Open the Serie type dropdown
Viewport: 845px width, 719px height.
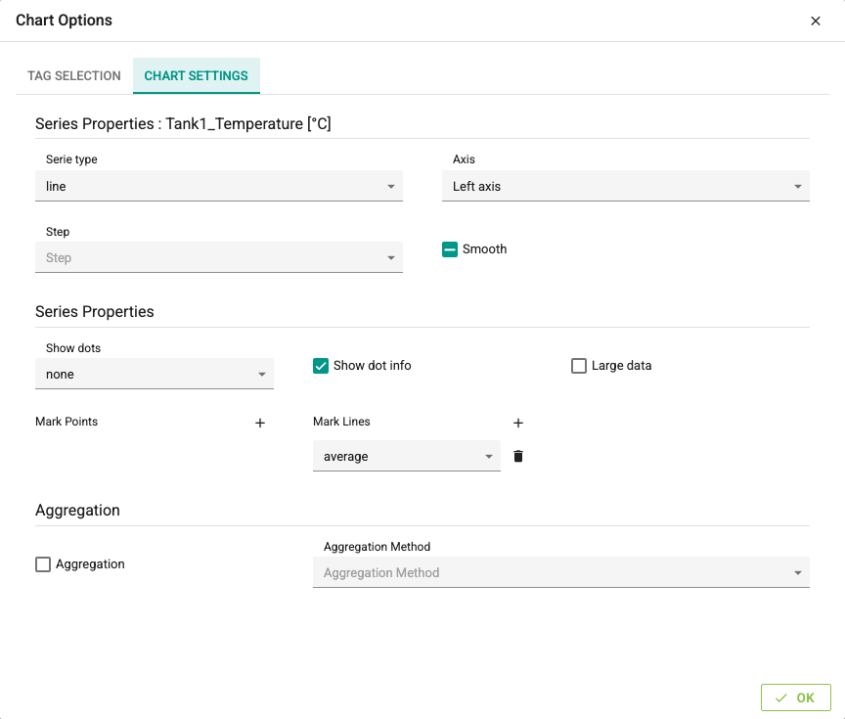coord(219,186)
